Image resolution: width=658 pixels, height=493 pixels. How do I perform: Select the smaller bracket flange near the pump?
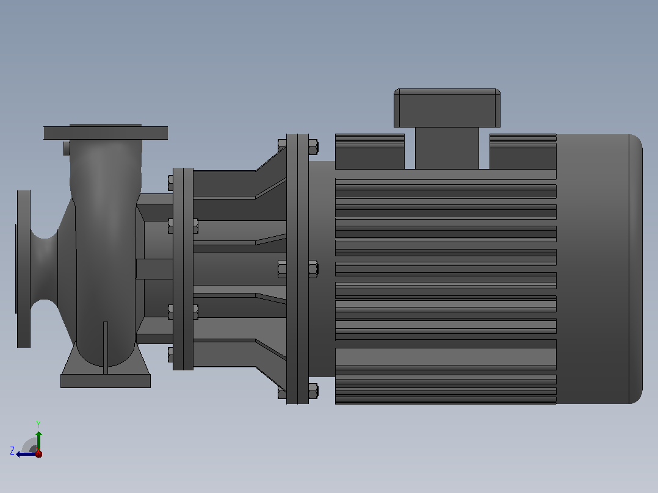(183, 269)
